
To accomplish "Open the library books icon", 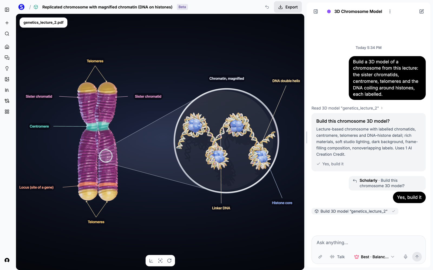I will pyautogui.click(x=7, y=90).
